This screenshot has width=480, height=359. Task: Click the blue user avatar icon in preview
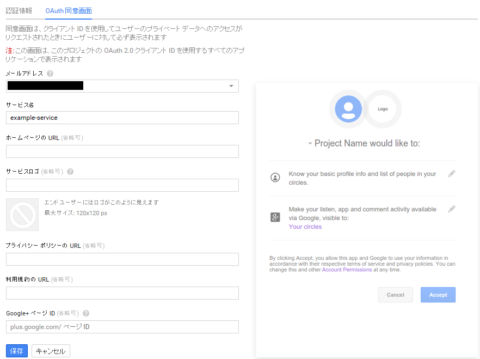point(348,109)
